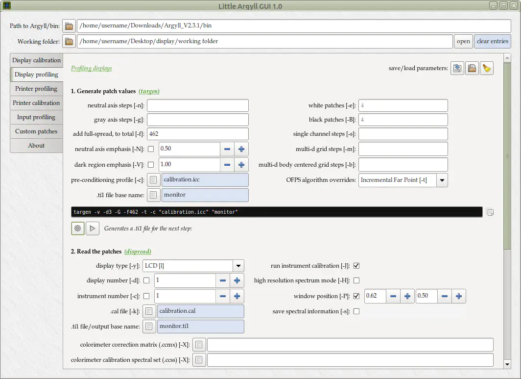521x379 pixels.
Task: Browse file for .ti1 file base name
Action: click(153, 195)
